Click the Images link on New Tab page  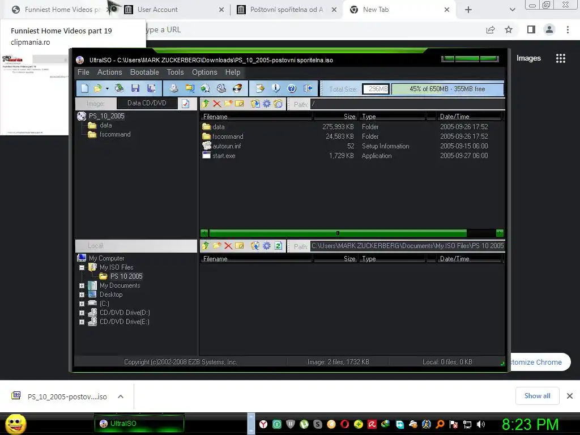click(x=528, y=58)
